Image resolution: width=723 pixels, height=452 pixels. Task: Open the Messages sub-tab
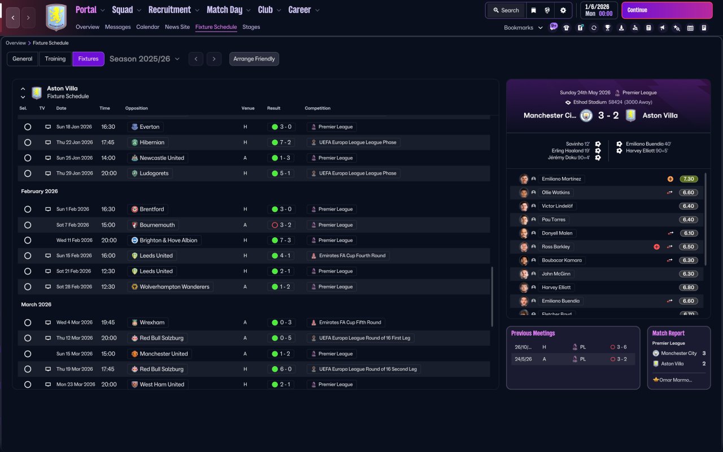pyautogui.click(x=117, y=27)
